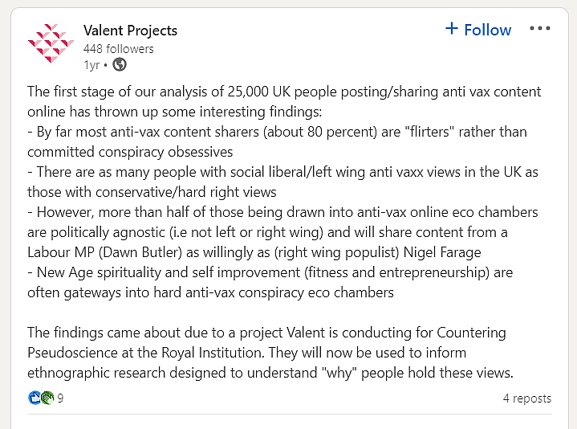577x429 pixels.
Task: Follow Valent Projects
Action: 486,30
